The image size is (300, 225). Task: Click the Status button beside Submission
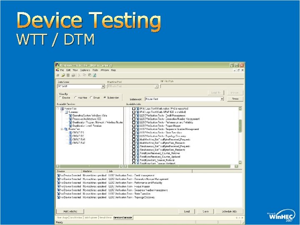pyautogui.click(x=235, y=99)
